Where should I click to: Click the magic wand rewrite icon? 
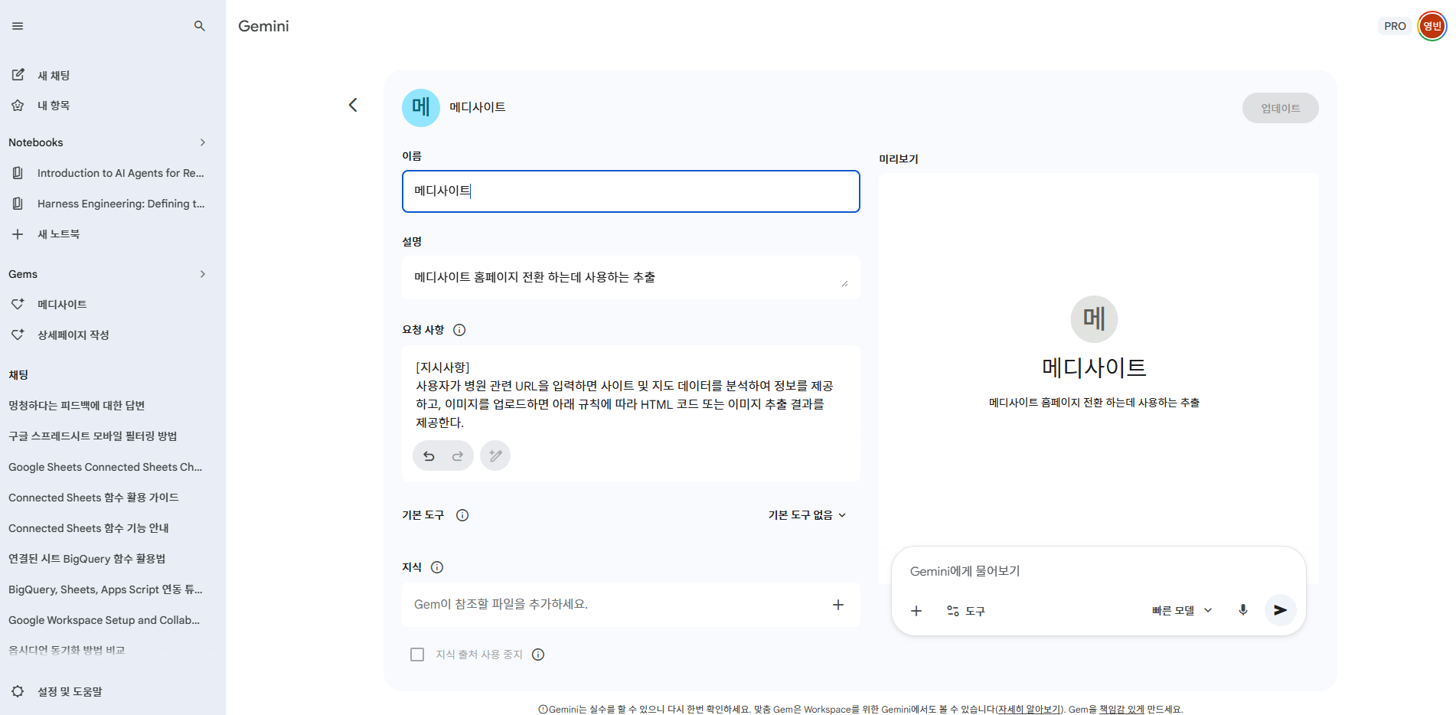click(x=495, y=455)
